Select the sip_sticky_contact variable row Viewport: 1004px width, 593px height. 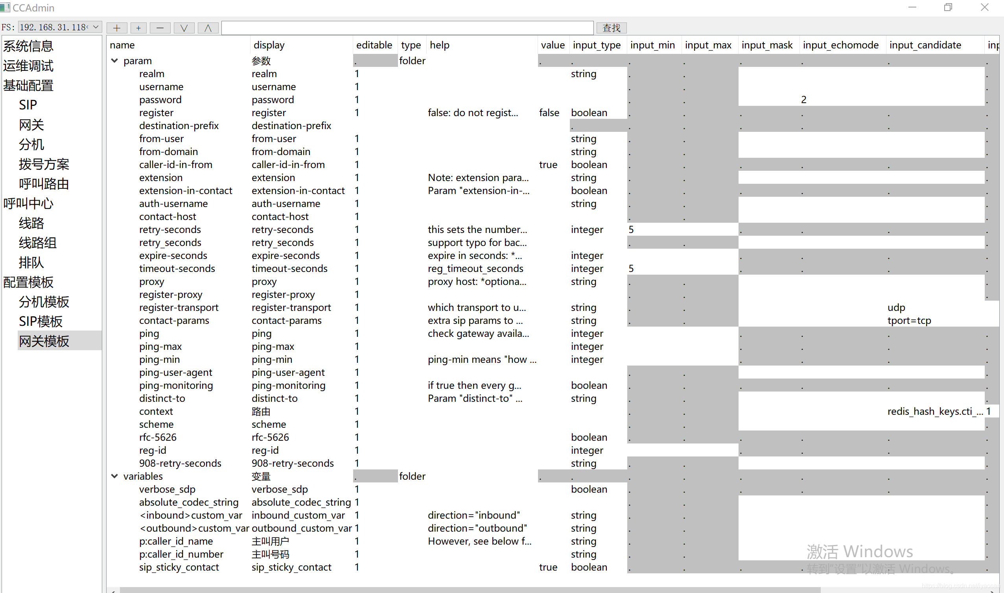[x=179, y=567]
